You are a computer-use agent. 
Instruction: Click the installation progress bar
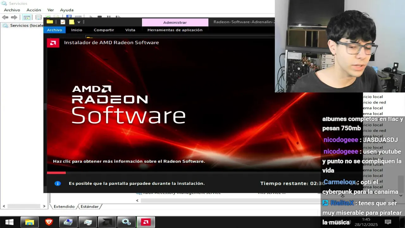[x=184, y=173]
